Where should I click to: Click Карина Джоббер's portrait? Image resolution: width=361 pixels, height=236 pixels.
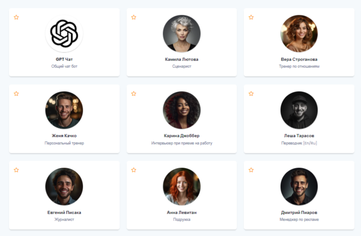tap(182, 110)
